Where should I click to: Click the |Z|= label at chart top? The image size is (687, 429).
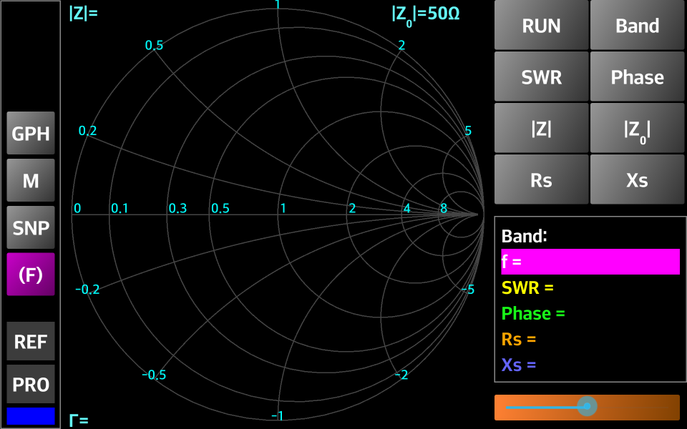pos(83,13)
